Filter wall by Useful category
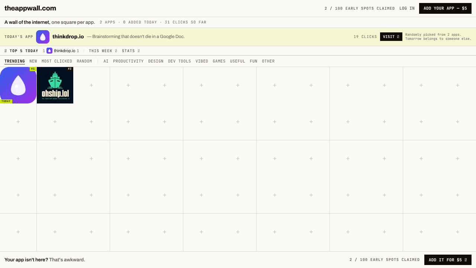The height and width of the screenshot is (268, 476). [x=238, y=61]
